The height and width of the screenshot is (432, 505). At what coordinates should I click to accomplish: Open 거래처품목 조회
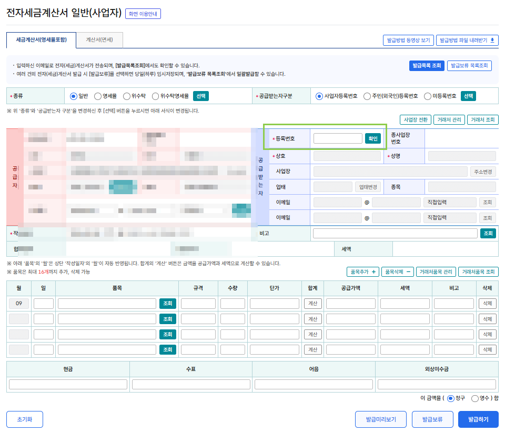coord(479,272)
